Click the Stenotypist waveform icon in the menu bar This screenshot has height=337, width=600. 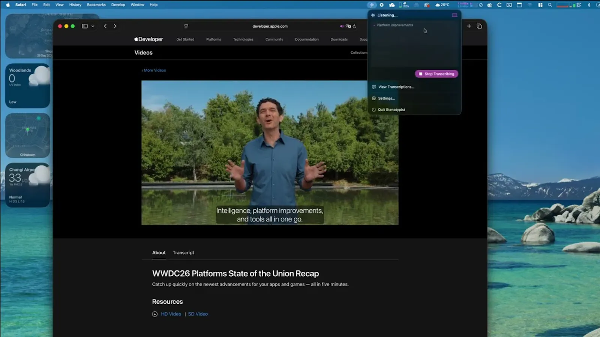click(x=372, y=5)
